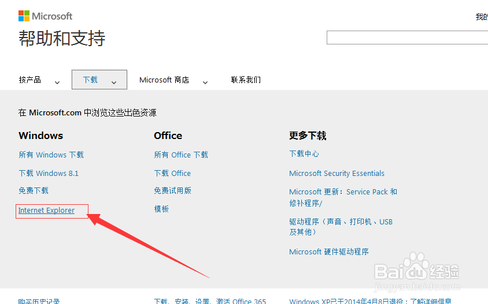Open Microsoft Security Essentials link
Image resolution: width=488 pixels, height=304 pixels.
(337, 173)
